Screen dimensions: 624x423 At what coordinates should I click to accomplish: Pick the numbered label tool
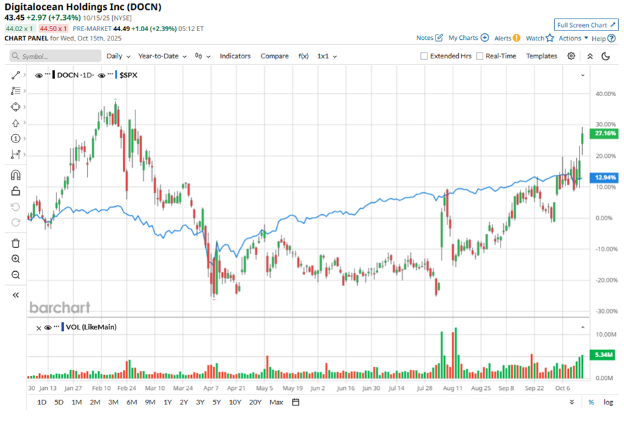tap(15, 139)
